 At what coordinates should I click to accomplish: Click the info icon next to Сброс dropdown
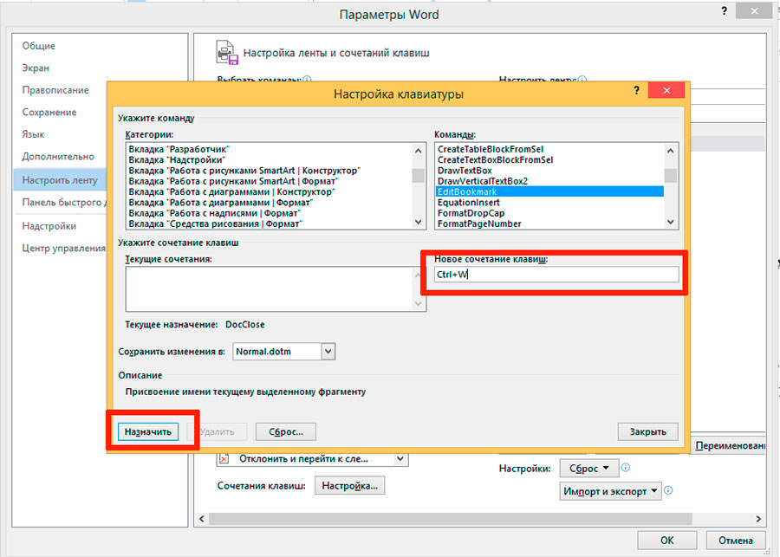[x=626, y=468]
